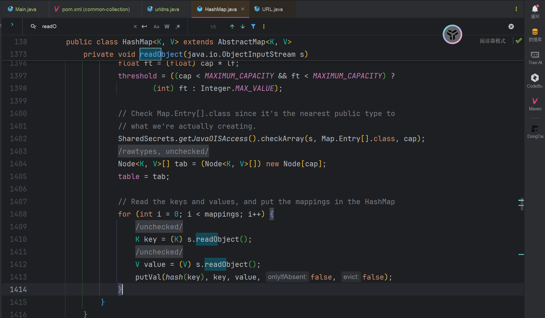Toggle Match Case search option
545x318 pixels.
(156, 27)
